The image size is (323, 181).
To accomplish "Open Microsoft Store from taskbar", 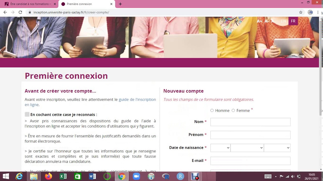I will tap(78, 176).
